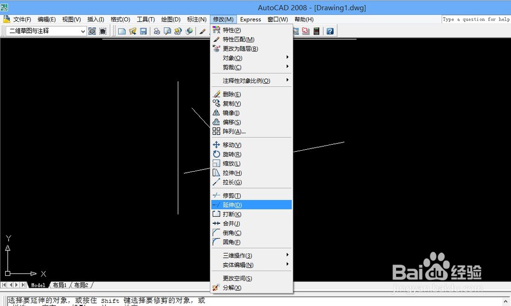Click the My Workspace icon
This screenshot has height=306, width=511.
click(x=103, y=31)
